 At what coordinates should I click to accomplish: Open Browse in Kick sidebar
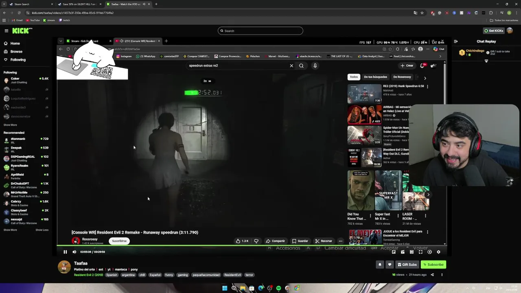[16, 51]
